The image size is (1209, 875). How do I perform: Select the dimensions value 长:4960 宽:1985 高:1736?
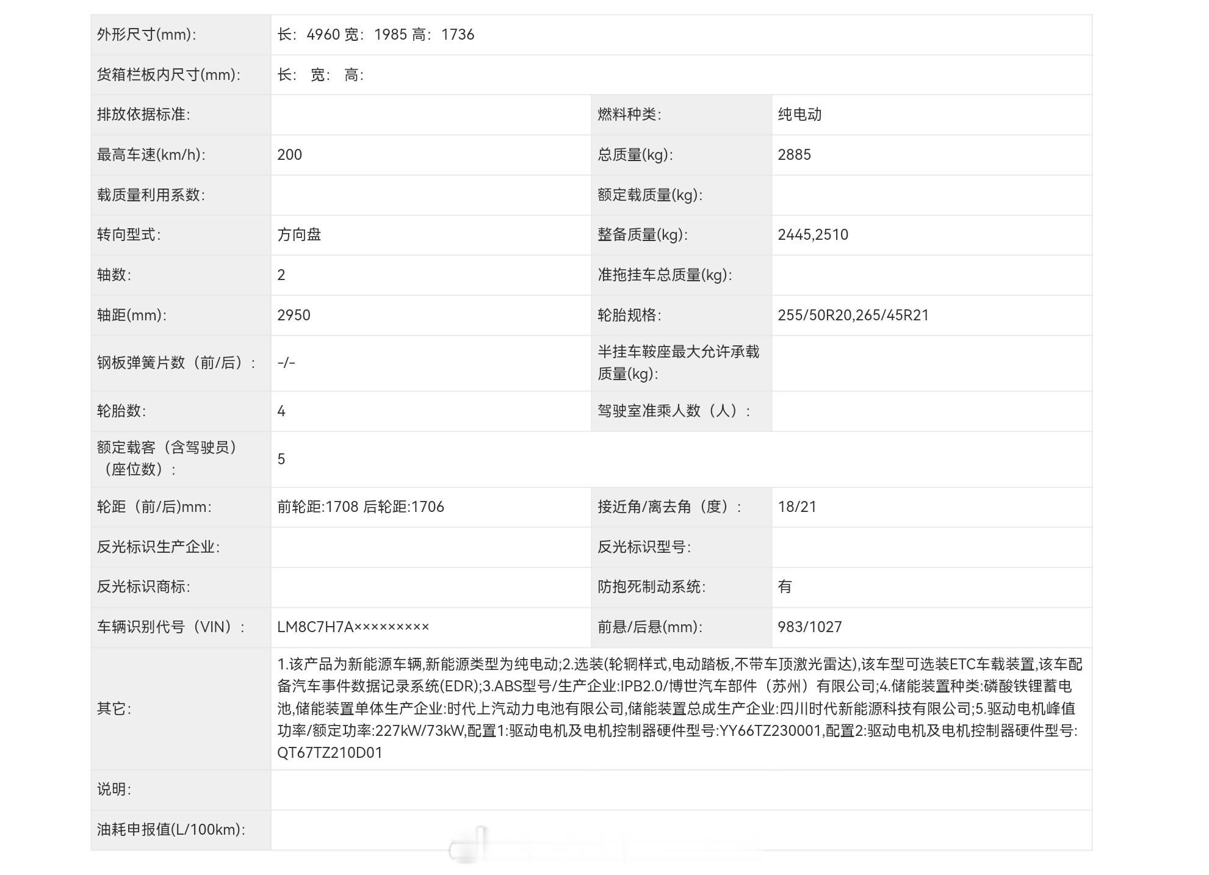[x=375, y=35]
